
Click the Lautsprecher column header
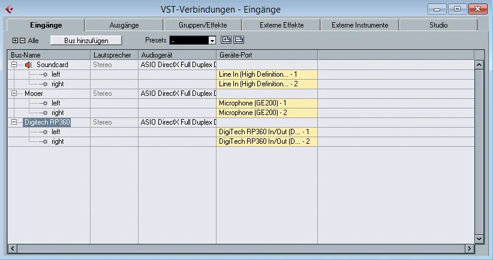point(115,55)
